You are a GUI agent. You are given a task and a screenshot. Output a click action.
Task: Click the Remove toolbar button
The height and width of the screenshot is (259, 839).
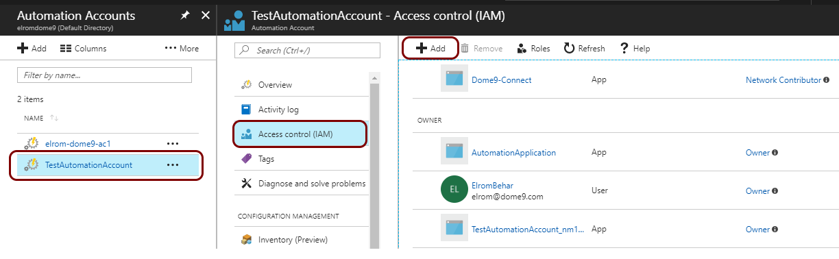481,49
